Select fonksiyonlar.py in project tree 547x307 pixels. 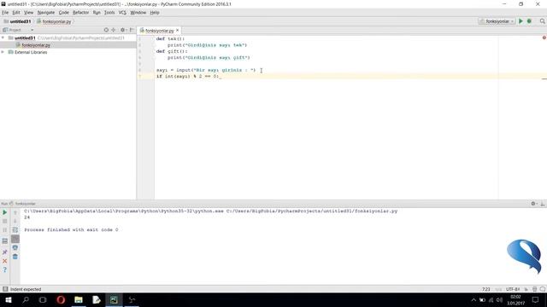[36, 45]
